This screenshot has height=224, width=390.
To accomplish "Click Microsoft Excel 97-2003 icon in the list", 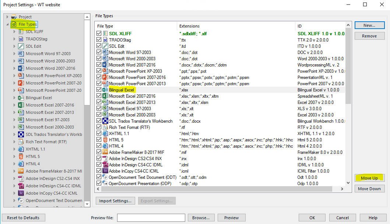I will [105, 109].
